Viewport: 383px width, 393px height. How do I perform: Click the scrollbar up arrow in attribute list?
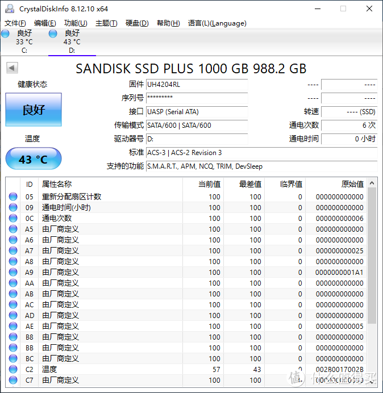372,183
